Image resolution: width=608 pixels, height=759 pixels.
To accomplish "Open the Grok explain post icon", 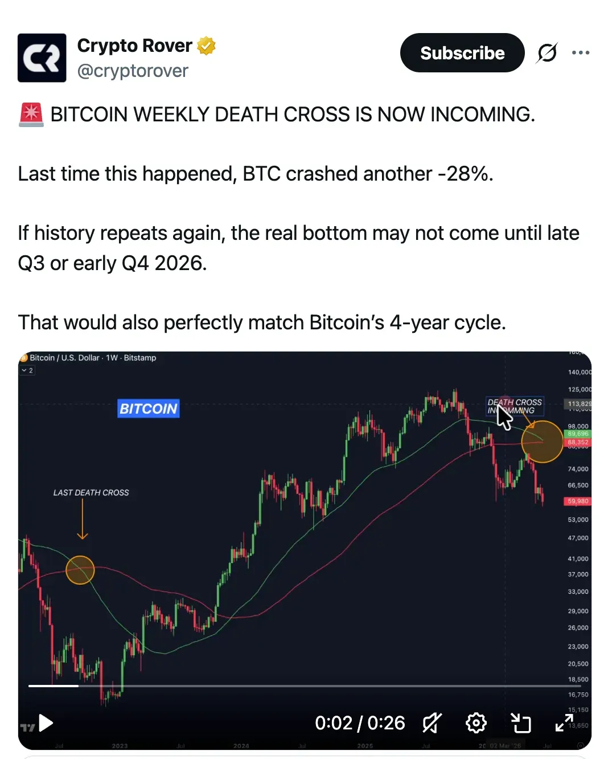I will [x=547, y=53].
